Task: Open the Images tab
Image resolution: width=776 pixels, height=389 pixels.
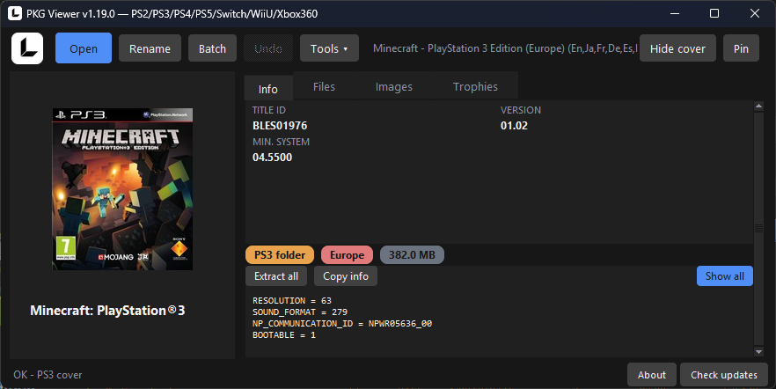Action: click(394, 86)
